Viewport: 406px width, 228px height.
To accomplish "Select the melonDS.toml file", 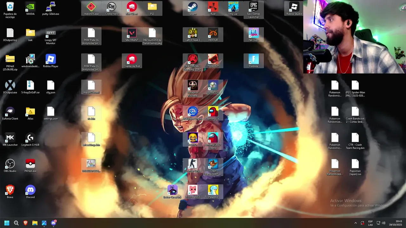I will (91, 87).
